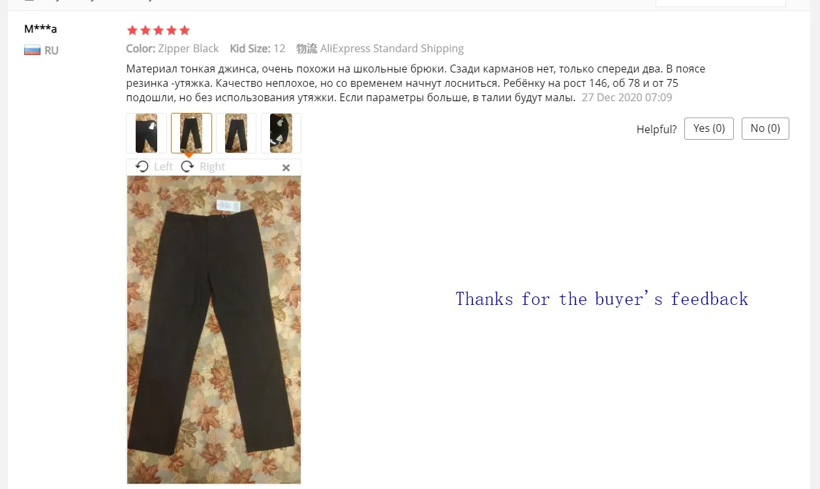Click the reviewer name M***a
820x489 pixels.
coord(40,29)
